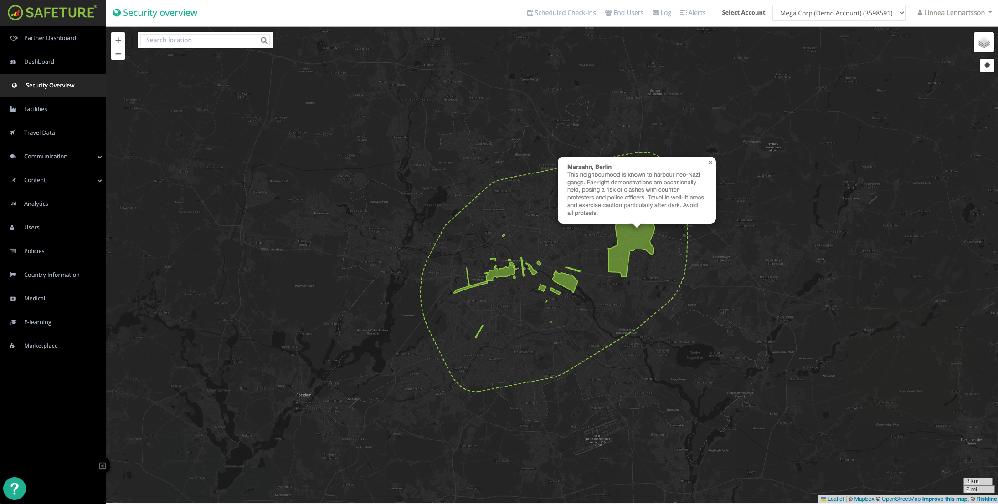
Task: Click the search magnifier icon
Action: point(264,40)
